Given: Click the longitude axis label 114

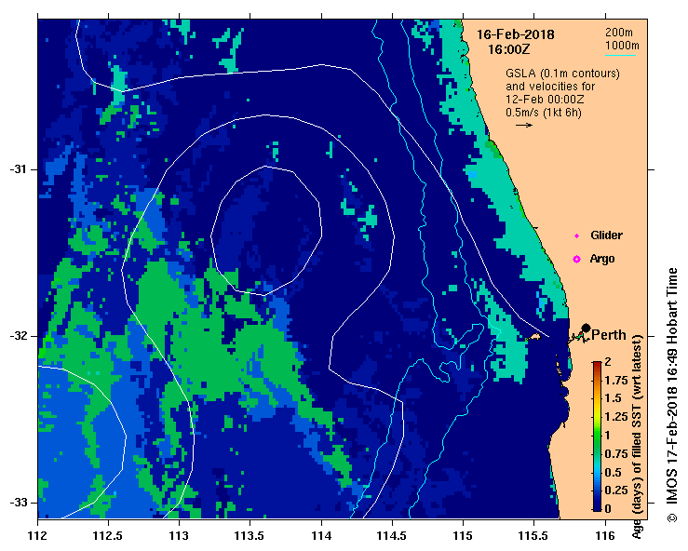Looking at the screenshot, I should tap(321, 536).
